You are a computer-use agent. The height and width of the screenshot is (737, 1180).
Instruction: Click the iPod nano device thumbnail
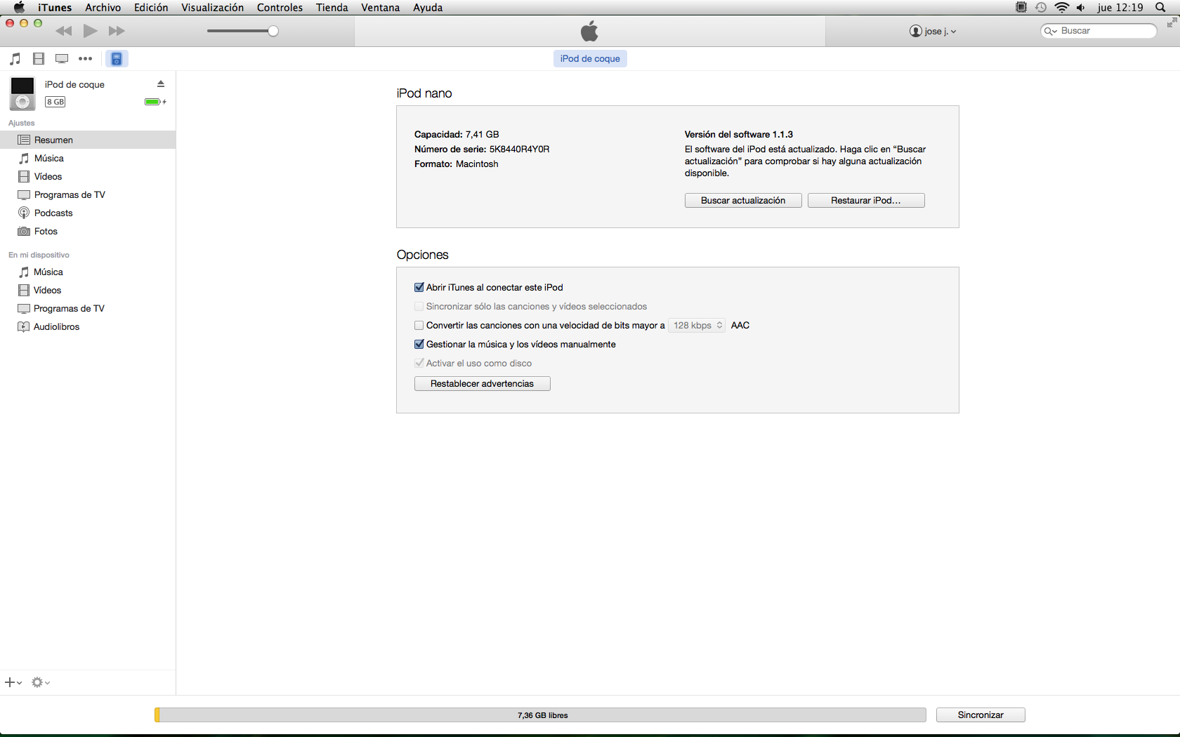22,93
